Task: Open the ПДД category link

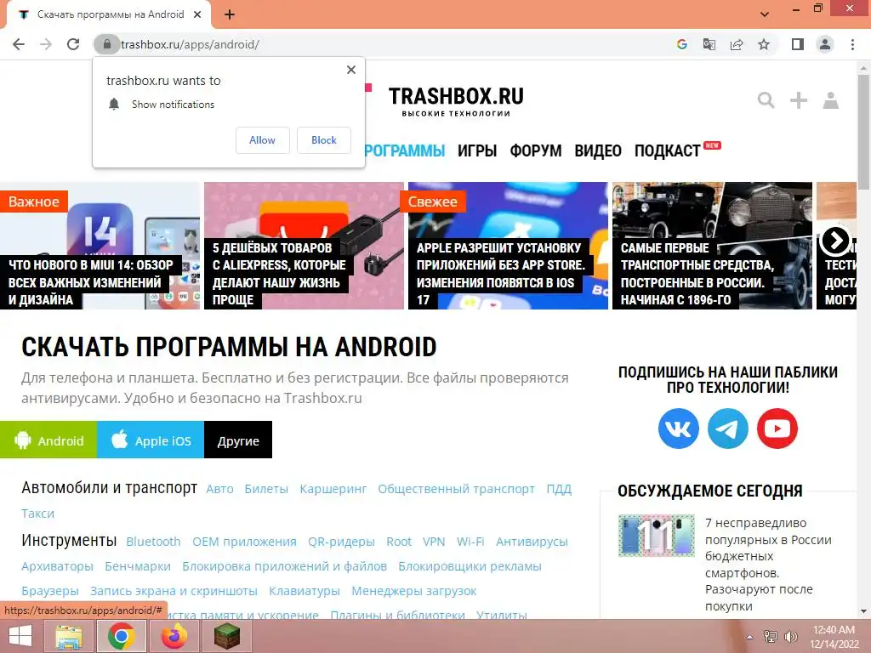Action: tap(559, 489)
